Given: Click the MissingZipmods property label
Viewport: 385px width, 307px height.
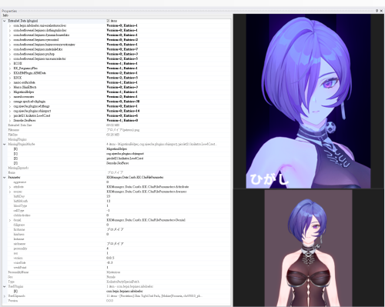Looking at the screenshot, I should [x=18, y=168].
